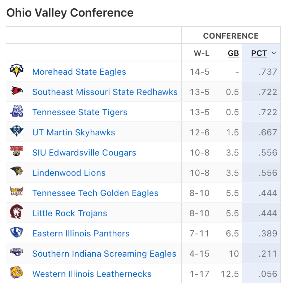Screen dimensions: 281x283
Task: Toggle the PCT sort arrow
Action: tap(274, 53)
